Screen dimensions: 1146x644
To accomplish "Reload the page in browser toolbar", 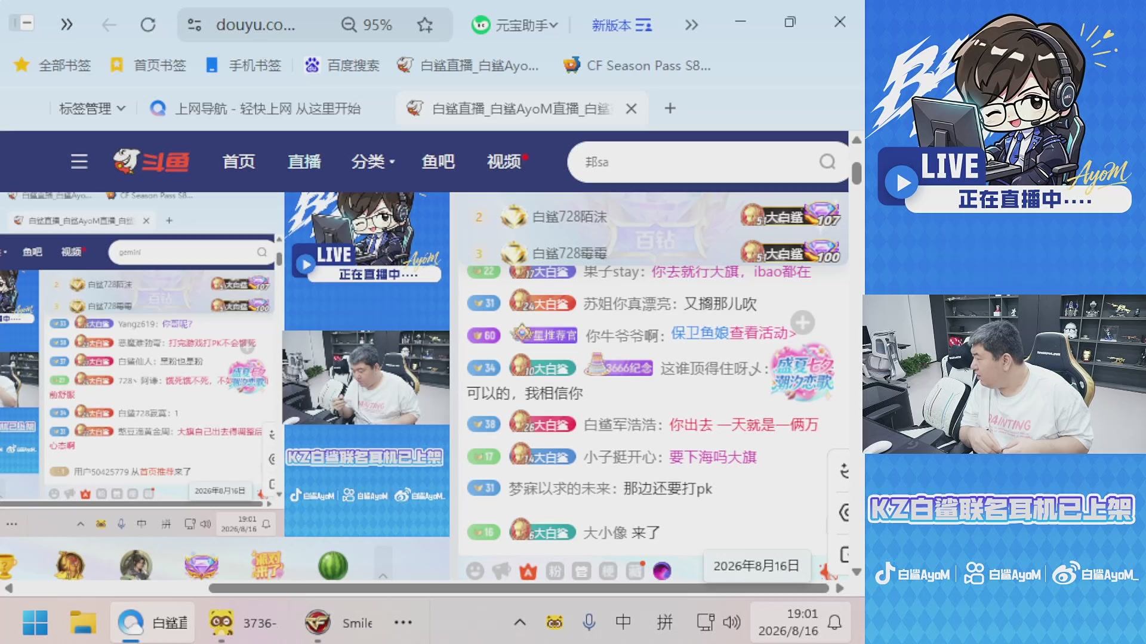I will 148,25.
